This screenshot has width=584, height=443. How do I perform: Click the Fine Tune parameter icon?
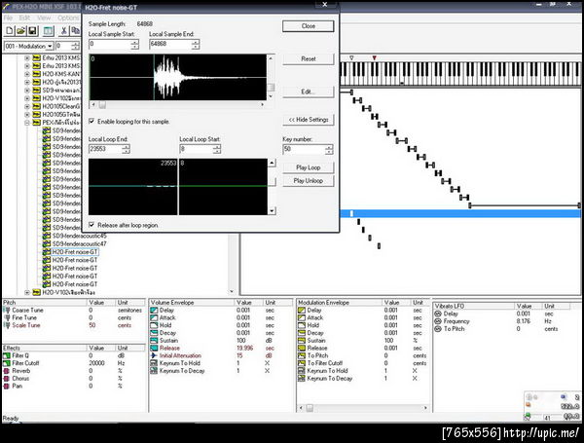(7, 317)
